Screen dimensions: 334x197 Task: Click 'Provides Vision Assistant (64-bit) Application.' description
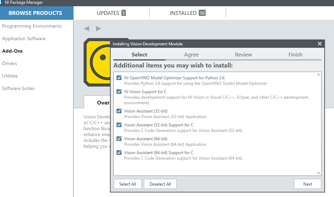[x=165, y=144]
